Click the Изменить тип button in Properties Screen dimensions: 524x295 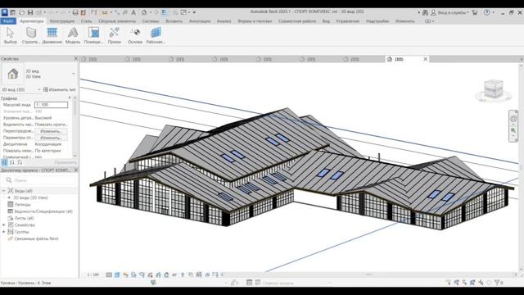pyautogui.click(x=60, y=89)
